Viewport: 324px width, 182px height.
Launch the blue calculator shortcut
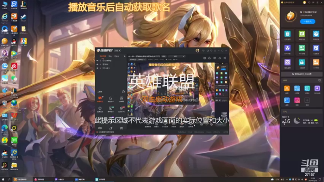pos(297,89)
